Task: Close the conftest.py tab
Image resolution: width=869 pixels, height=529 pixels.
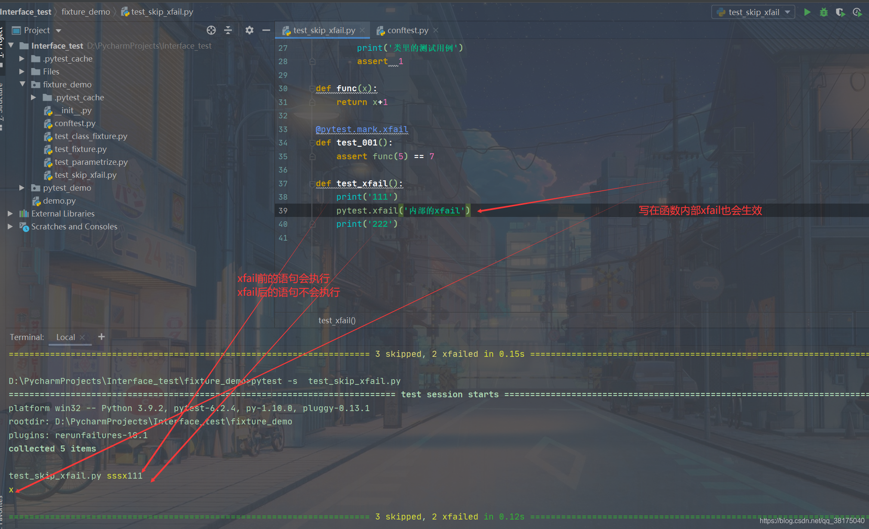Action: click(436, 30)
